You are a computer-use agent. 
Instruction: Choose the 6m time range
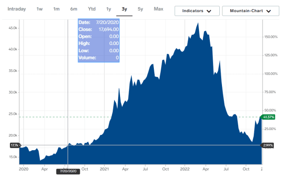click(74, 9)
